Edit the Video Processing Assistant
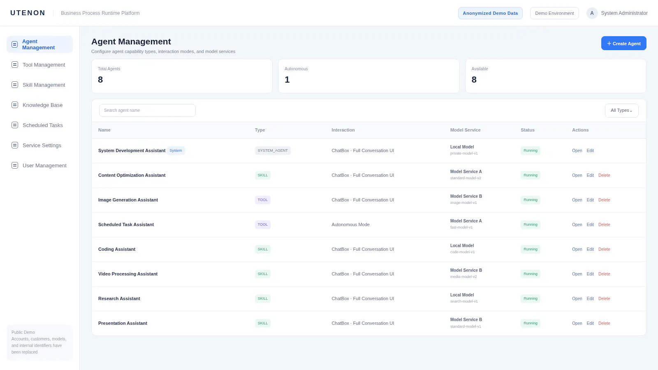The image size is (658, 370). (x=590, y=274)
